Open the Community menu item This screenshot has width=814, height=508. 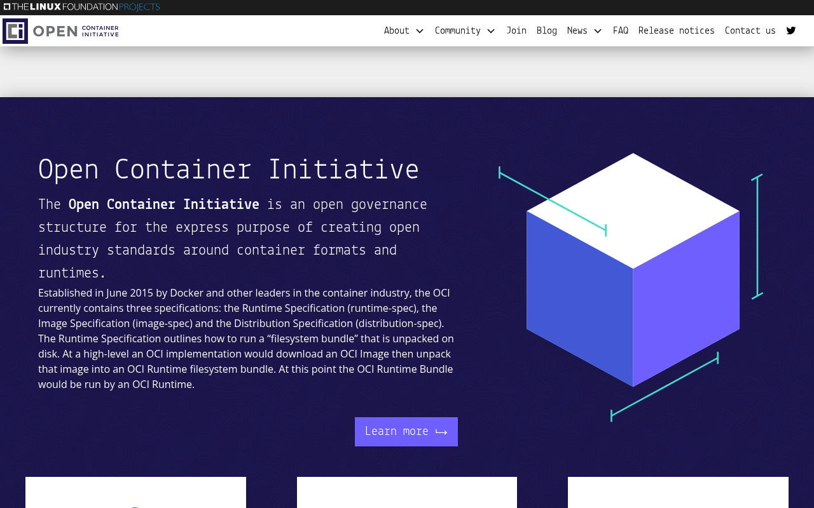(458, 30)
